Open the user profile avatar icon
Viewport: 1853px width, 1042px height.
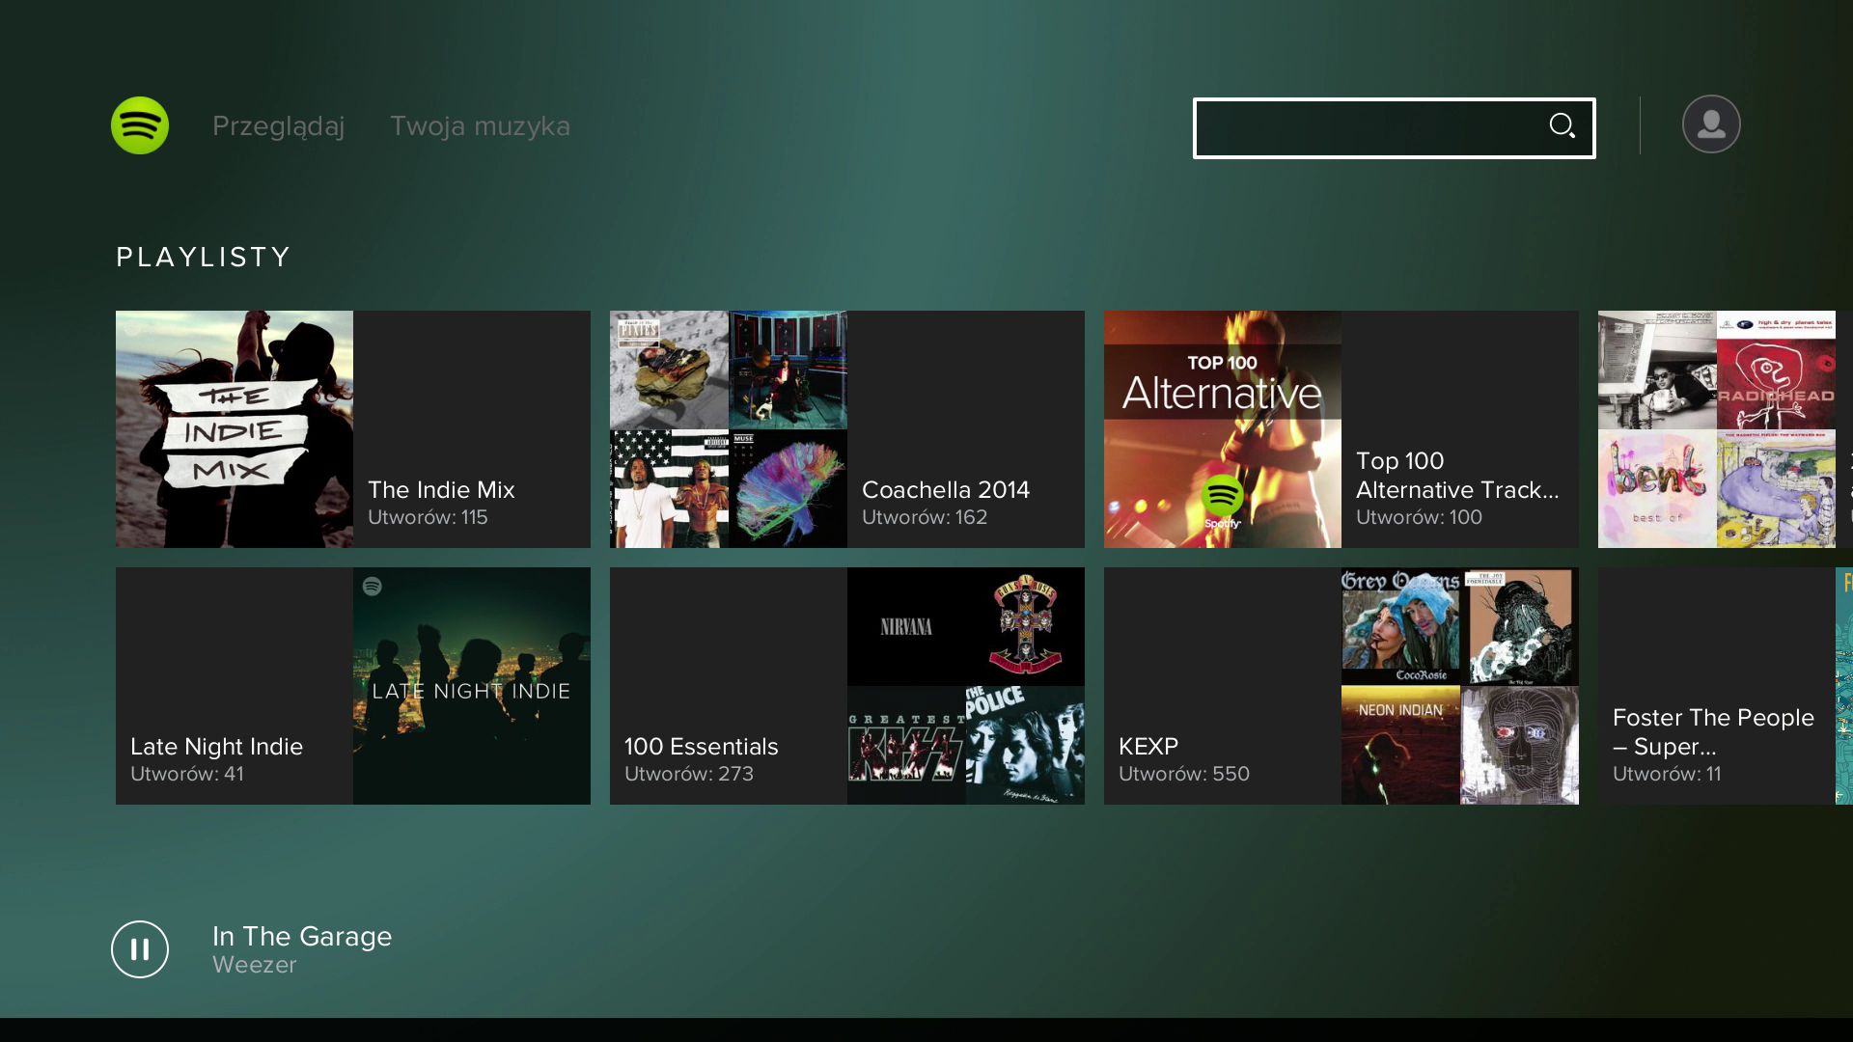point(1710,124)
